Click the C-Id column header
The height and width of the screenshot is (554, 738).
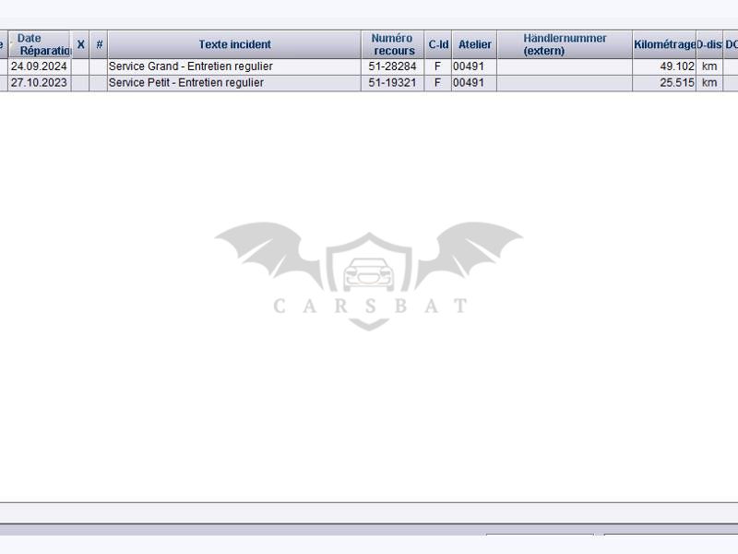point(438,44)
